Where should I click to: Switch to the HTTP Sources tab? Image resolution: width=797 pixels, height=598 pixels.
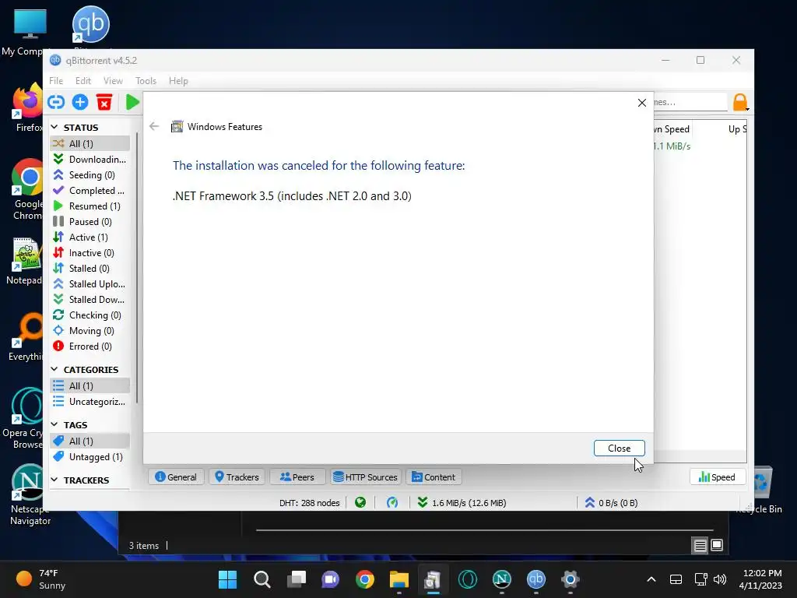pos(366,477)
